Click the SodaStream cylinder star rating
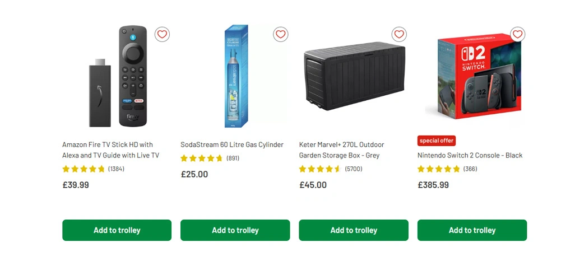This screenshot has height=261, width=575. click(202, 158)
